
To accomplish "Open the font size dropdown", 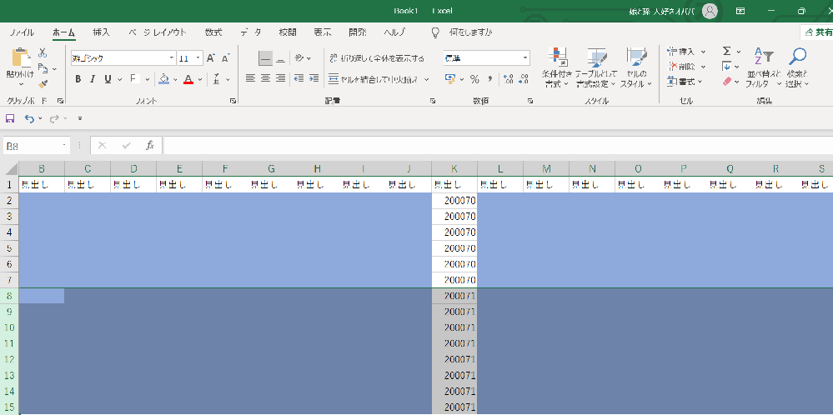I will click(198, 57).
